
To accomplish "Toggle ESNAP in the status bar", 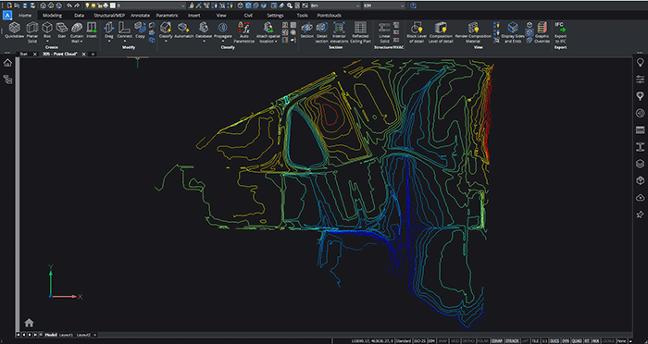I will 498,341.
